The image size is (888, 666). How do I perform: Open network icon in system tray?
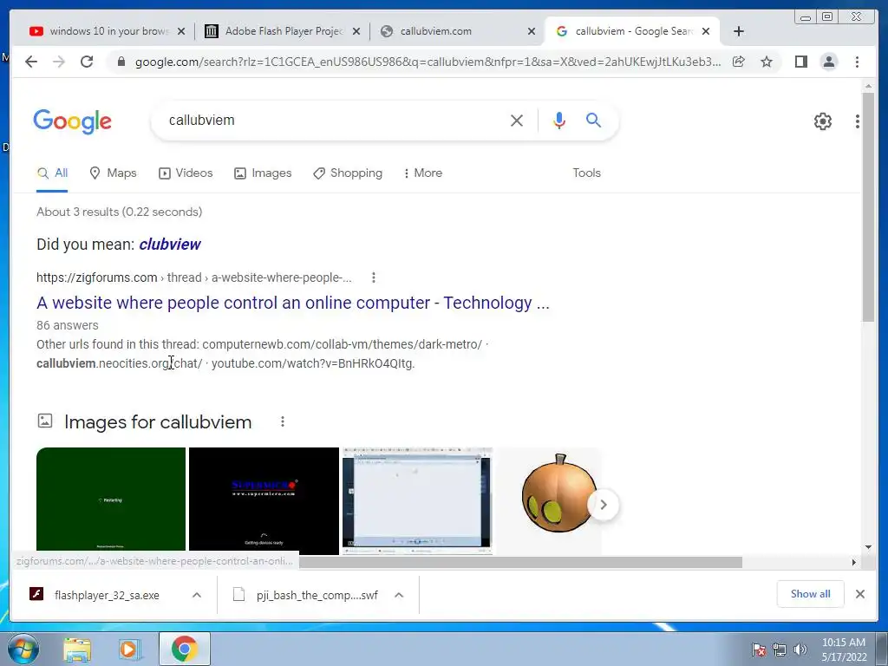(780, 650)
